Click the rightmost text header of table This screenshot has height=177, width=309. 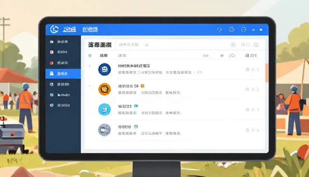(251, 56)
